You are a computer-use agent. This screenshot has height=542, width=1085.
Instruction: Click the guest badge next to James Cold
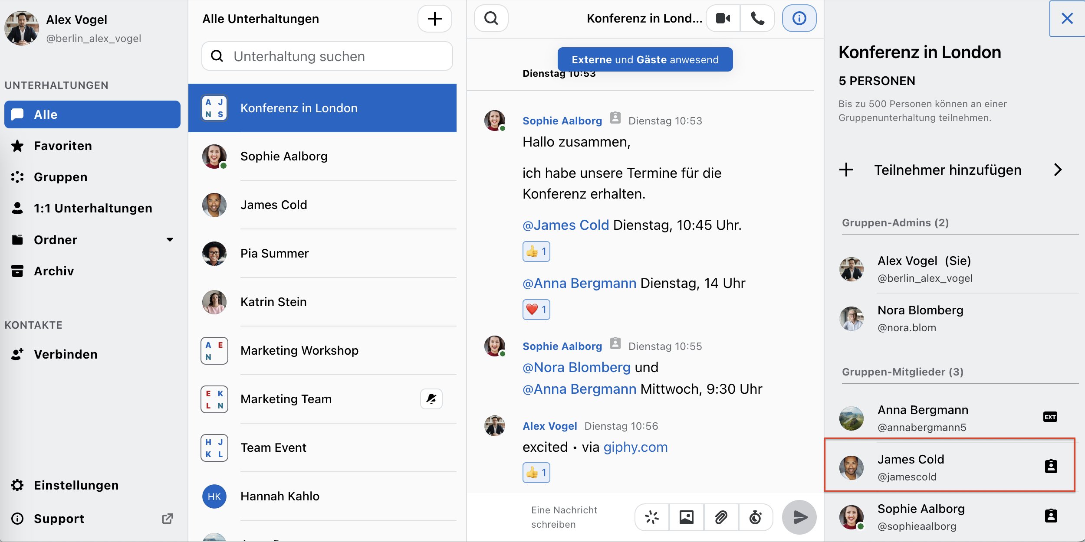coord(1051,466)
